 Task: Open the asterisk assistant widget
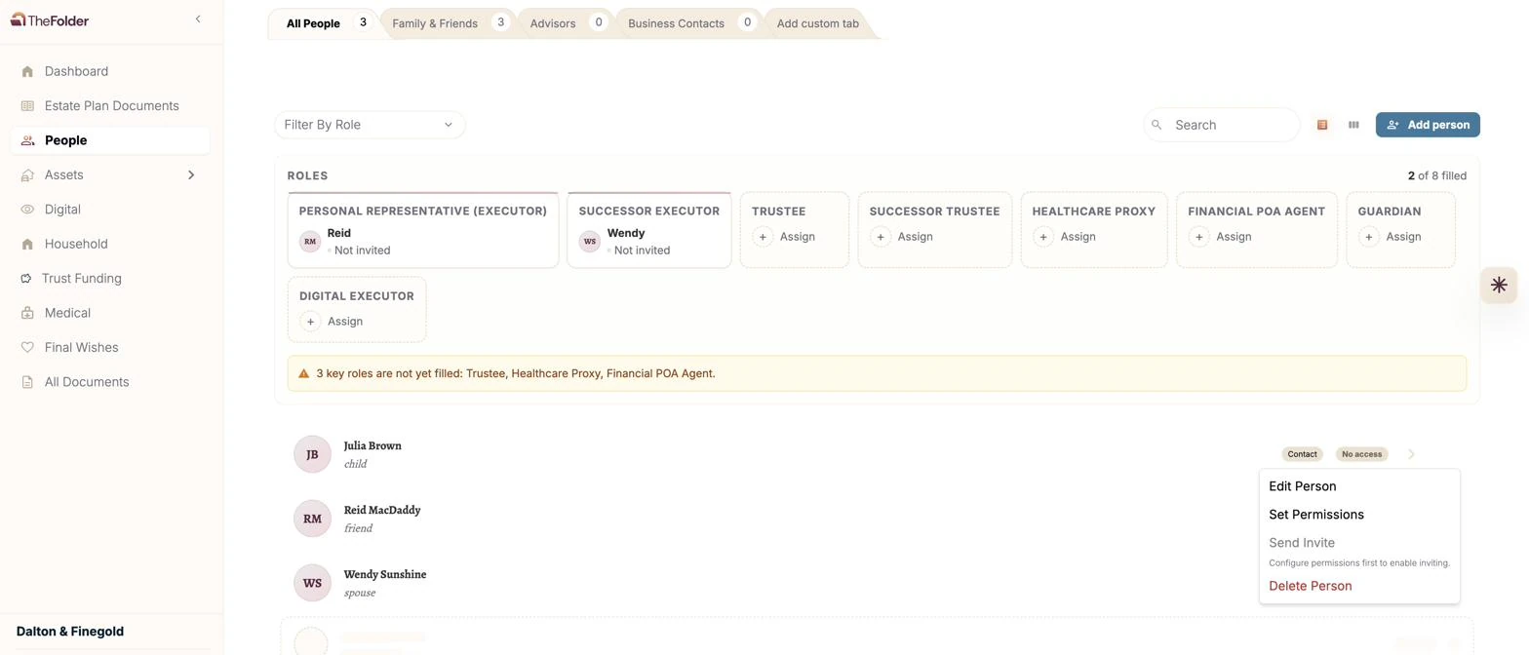tap(1499, 285)
